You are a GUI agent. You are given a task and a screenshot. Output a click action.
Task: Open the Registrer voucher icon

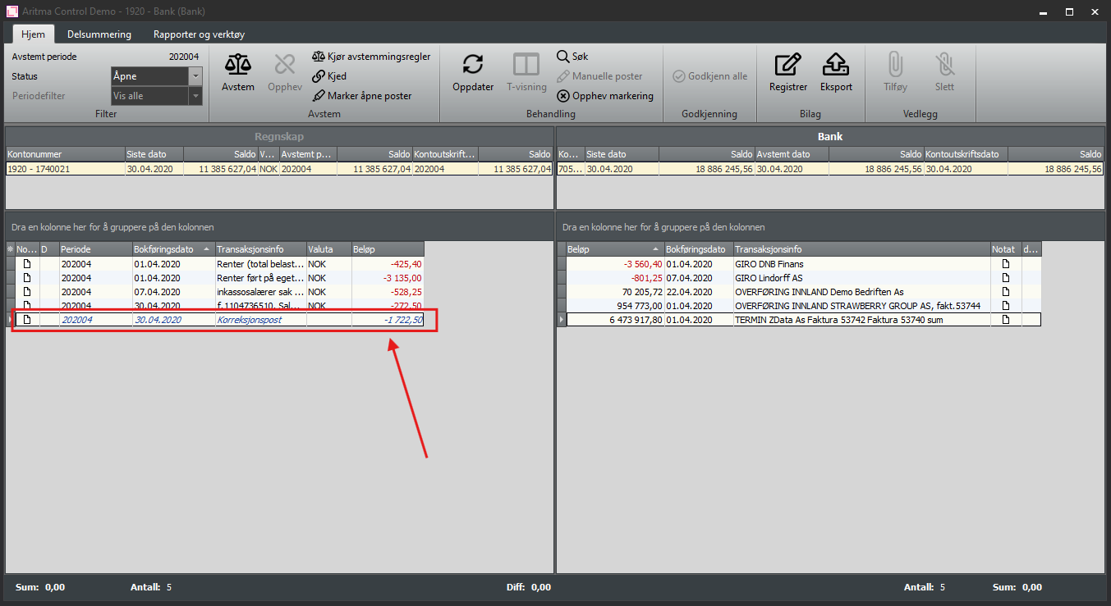pos(787,66)
